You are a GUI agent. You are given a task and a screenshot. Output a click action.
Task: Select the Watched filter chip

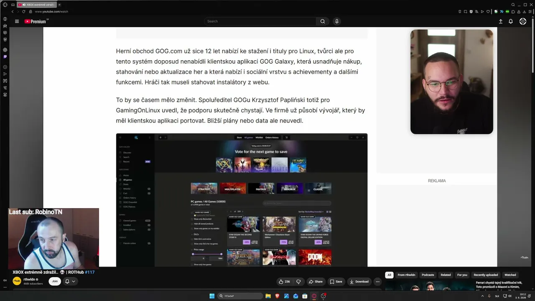pyautogui.click(x=510, y=275)
